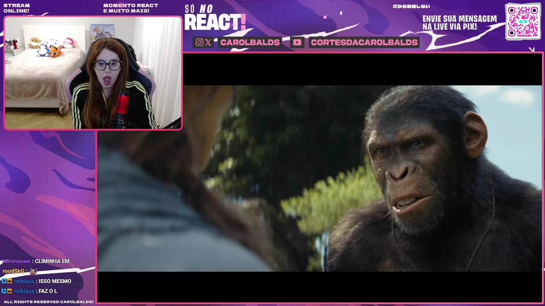The image size is (545, 306).
Task: Click the chat message ISSO MESMO
Action: (x=55, y=281)
